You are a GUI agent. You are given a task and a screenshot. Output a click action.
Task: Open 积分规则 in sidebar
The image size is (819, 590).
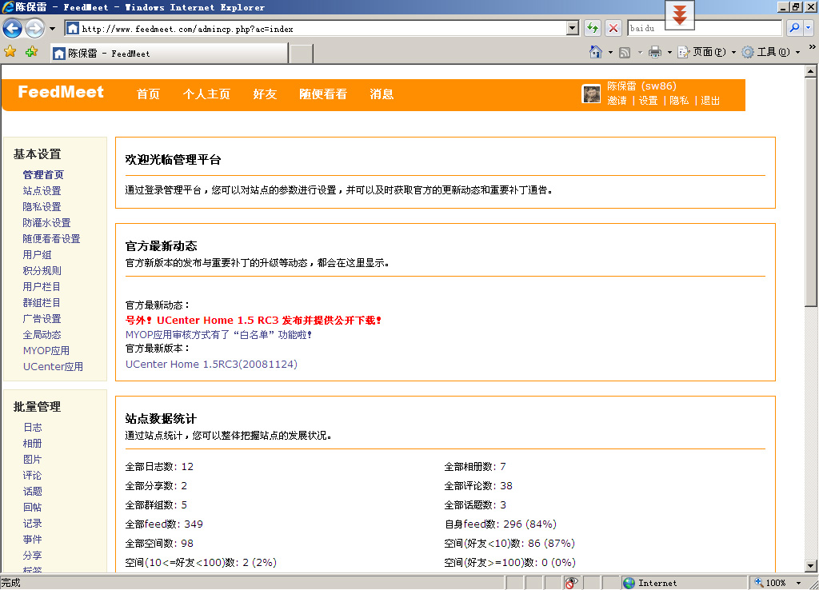tap(42, 271)
